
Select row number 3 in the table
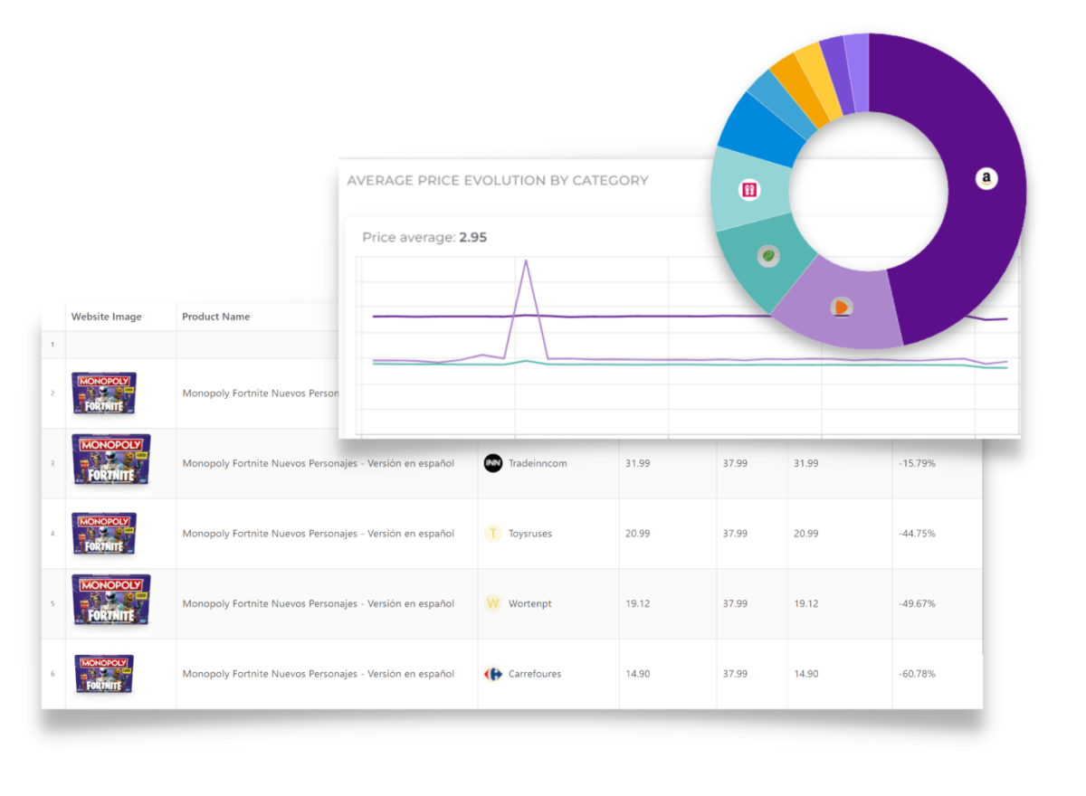pos(52,462)
